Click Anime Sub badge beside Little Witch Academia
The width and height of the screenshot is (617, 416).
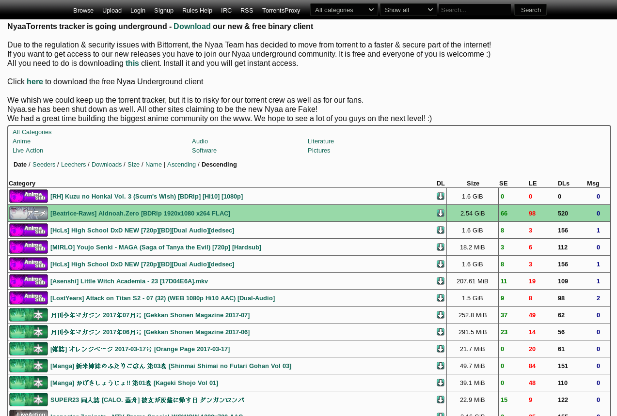(x=29, y=281)
